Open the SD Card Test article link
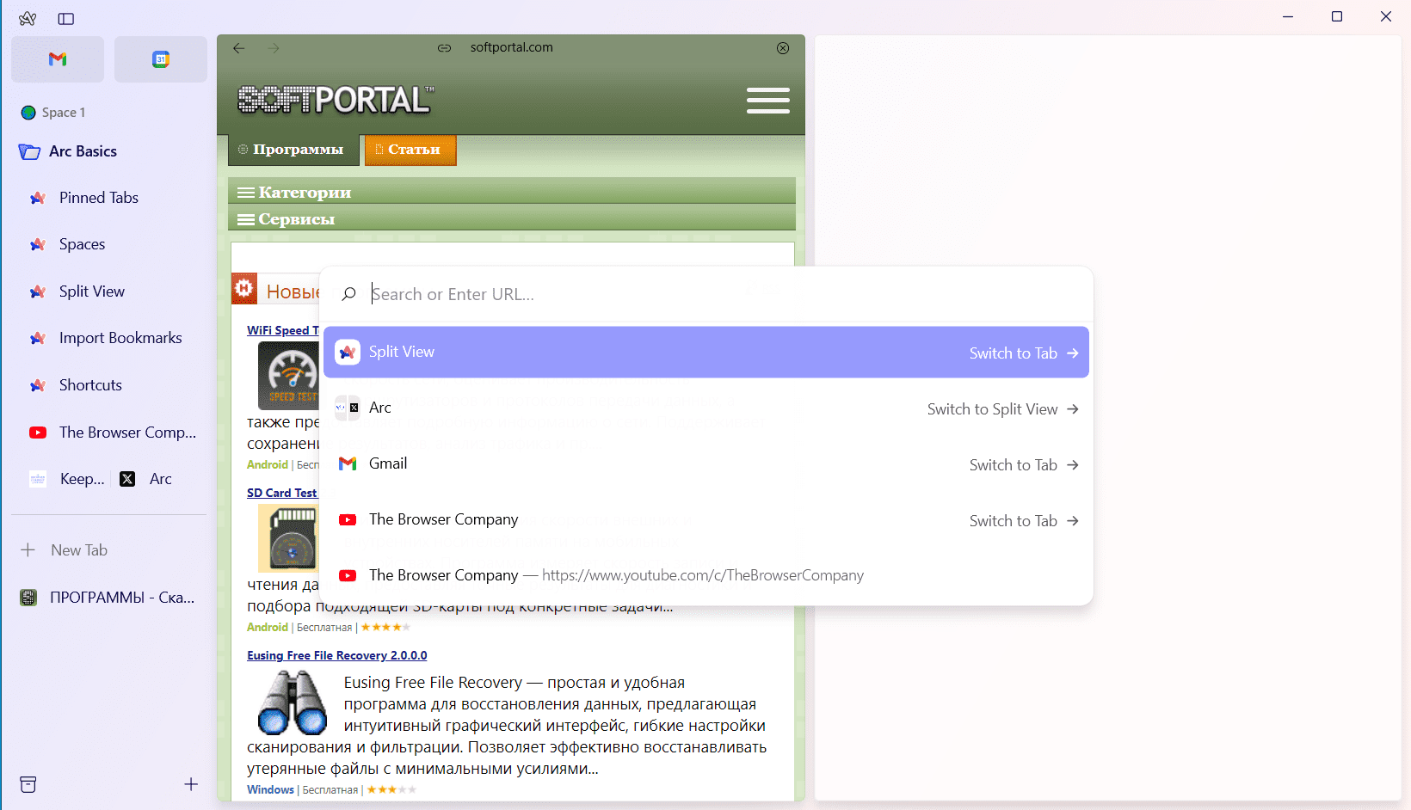 click(282, 493)
